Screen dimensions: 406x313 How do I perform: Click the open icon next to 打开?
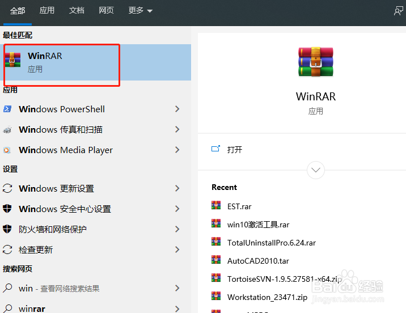(x=215, y=149)
